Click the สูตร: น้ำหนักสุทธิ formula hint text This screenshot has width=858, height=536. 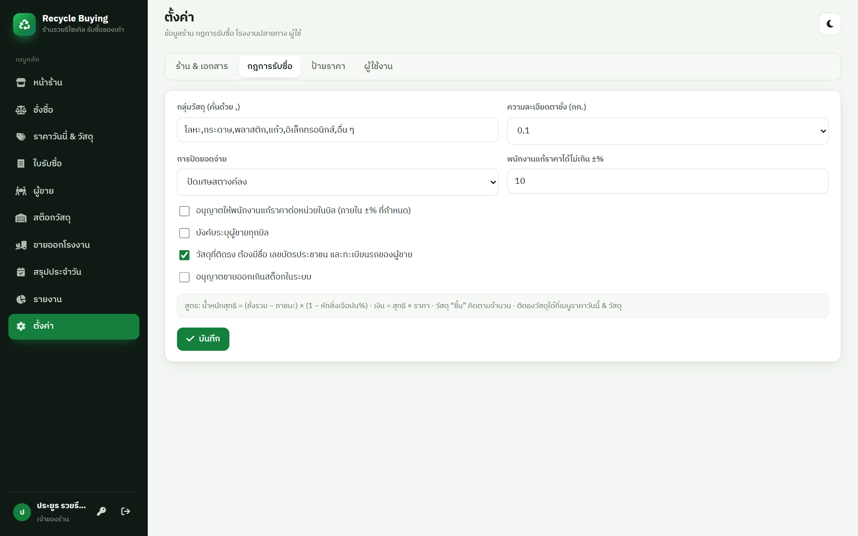(403, 306)
